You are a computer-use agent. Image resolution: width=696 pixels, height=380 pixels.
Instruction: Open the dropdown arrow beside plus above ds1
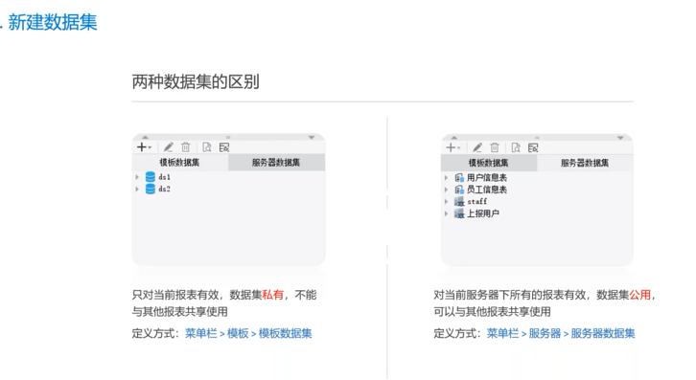[x=150, y=147]
